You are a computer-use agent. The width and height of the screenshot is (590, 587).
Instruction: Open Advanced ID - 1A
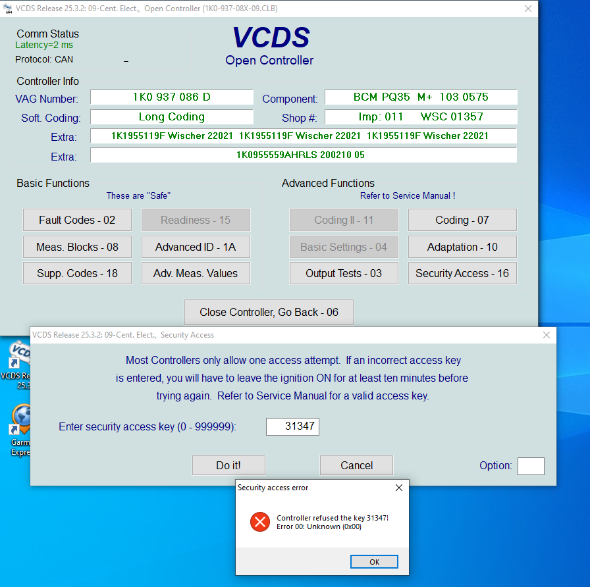[196, 247]
